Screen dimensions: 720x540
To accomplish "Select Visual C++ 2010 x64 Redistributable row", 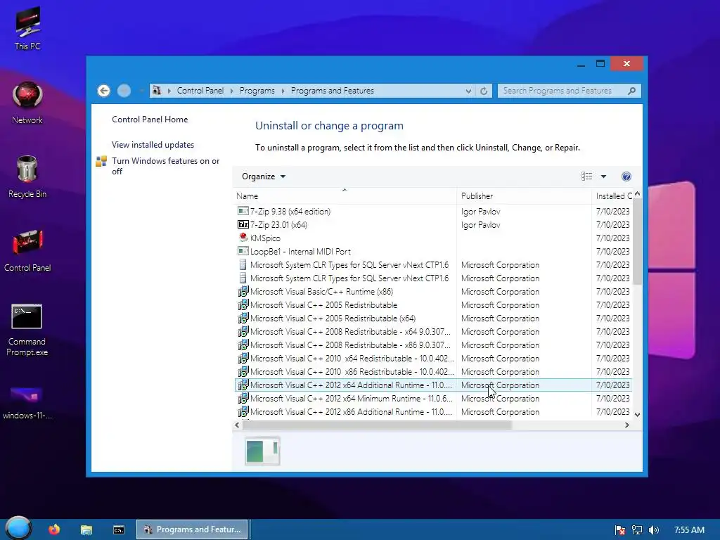I will coord(433,358).
